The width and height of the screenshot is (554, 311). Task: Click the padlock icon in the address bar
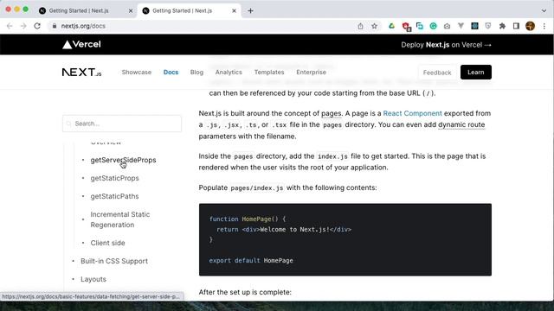coord(54,26)
